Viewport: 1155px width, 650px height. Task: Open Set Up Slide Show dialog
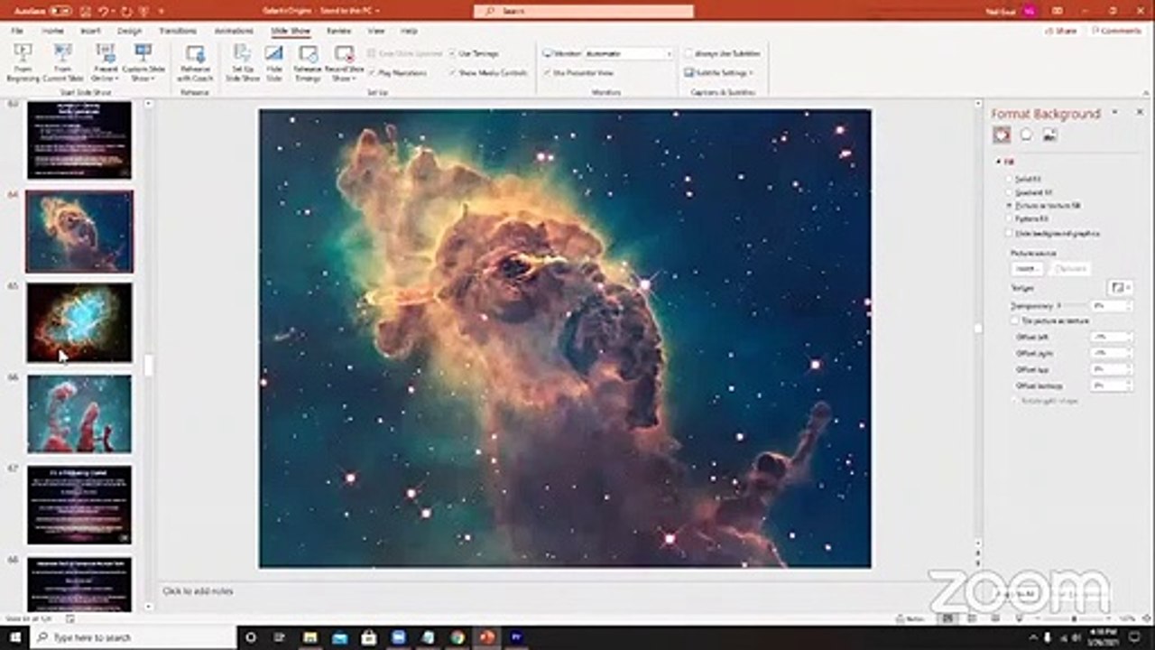coord(242,62)
